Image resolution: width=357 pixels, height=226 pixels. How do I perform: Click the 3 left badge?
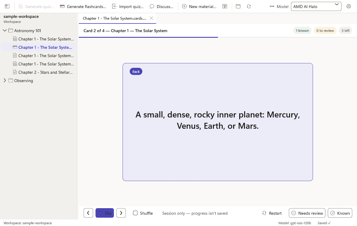tap(345, 31)
